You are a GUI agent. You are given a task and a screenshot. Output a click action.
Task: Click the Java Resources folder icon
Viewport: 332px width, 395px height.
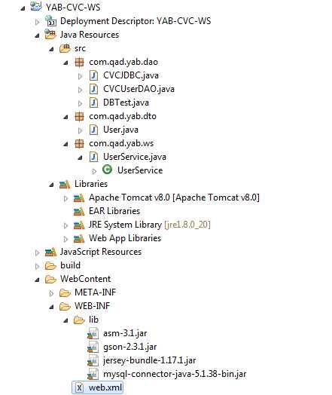[50, 34]
